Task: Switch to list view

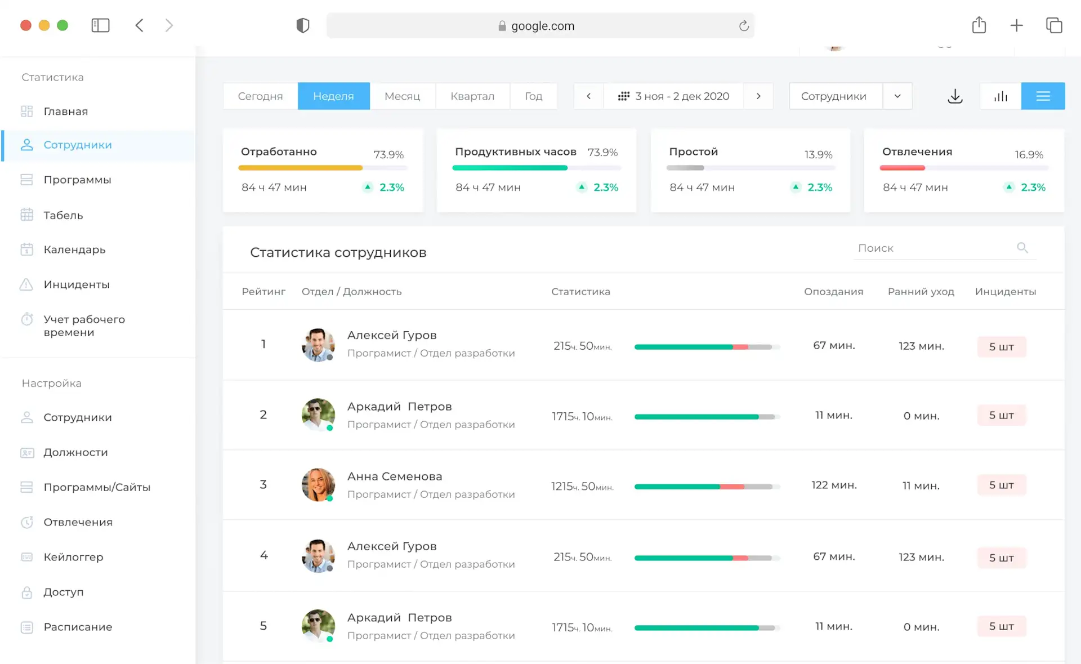Action: [x=1043, y=96]
